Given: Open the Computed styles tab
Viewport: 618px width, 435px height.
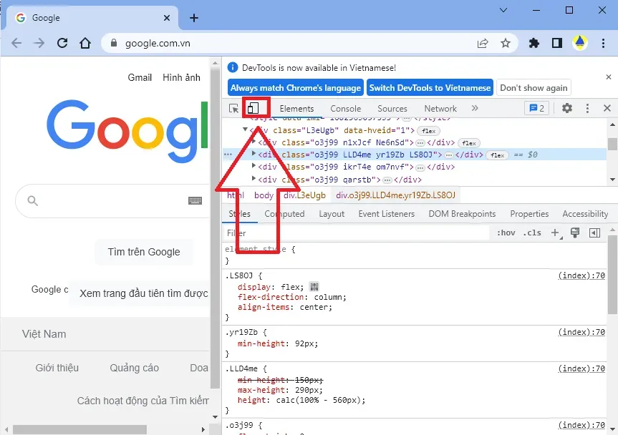Looking at the screenshot, I should [284, 214].
